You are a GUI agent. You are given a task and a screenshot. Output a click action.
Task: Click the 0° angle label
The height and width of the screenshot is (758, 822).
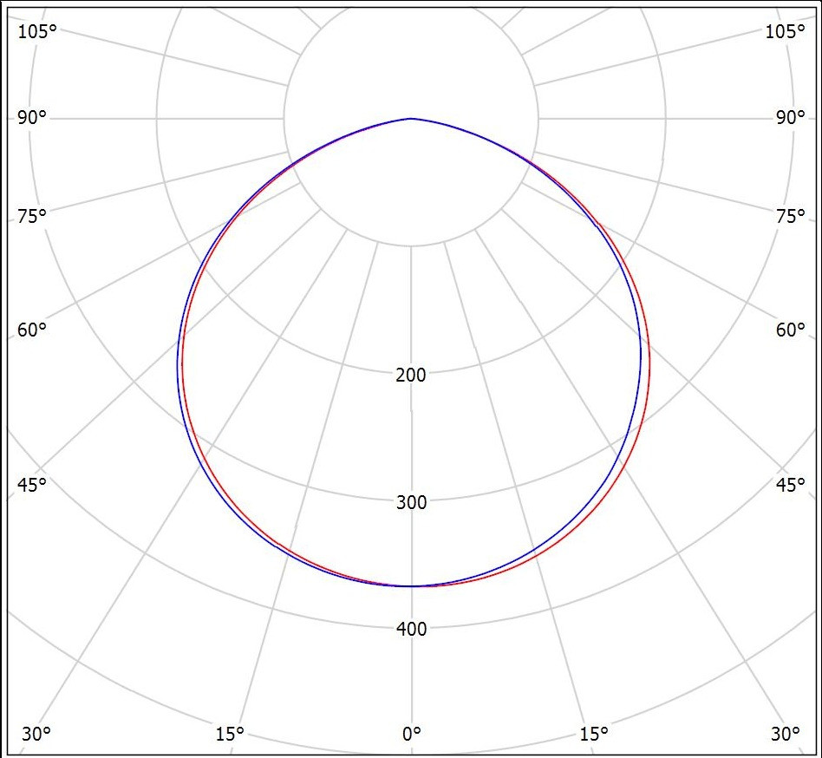(412, 734)
